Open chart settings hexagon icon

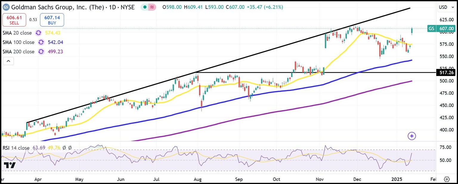coord(447,180)
